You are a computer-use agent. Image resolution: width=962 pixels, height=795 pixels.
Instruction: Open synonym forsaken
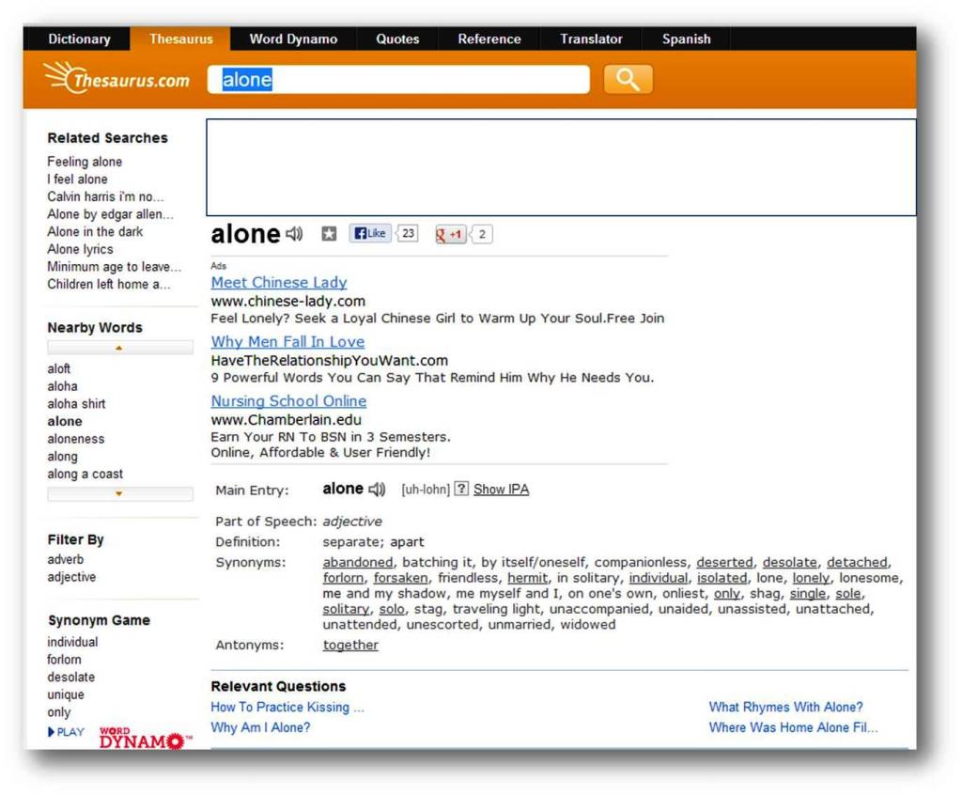[x=400, y=578]
